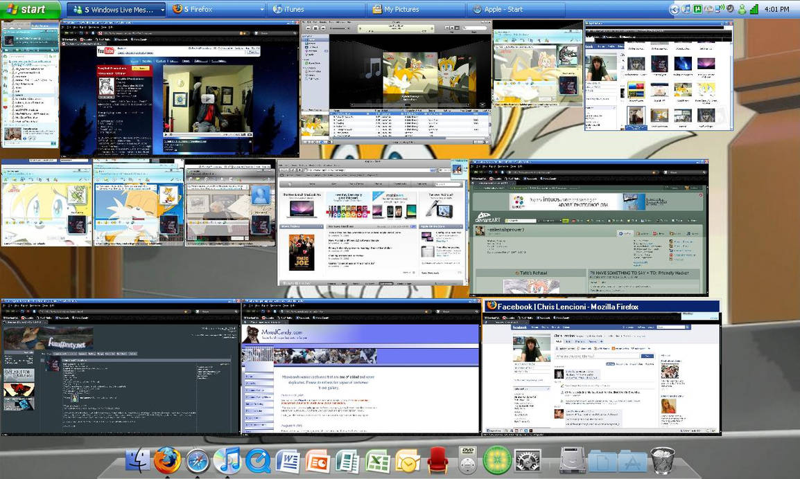Open Finder from the dock

[137, 460]
